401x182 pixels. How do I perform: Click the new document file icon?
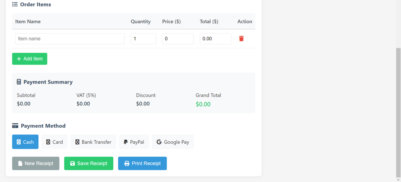coord(20,164)
